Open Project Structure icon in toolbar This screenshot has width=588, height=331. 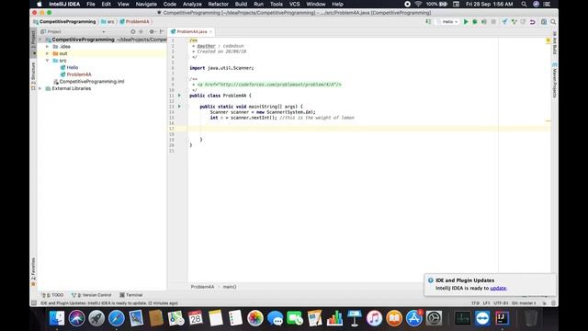coord(544,22)
